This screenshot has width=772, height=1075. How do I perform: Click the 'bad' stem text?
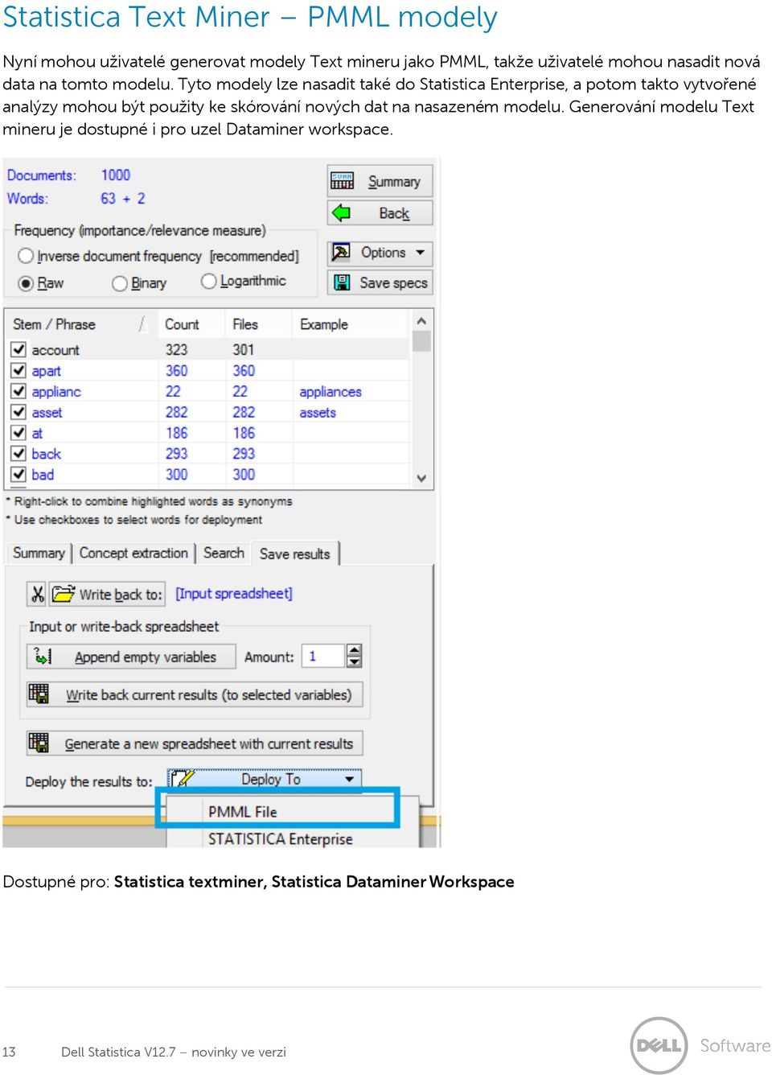43,475
